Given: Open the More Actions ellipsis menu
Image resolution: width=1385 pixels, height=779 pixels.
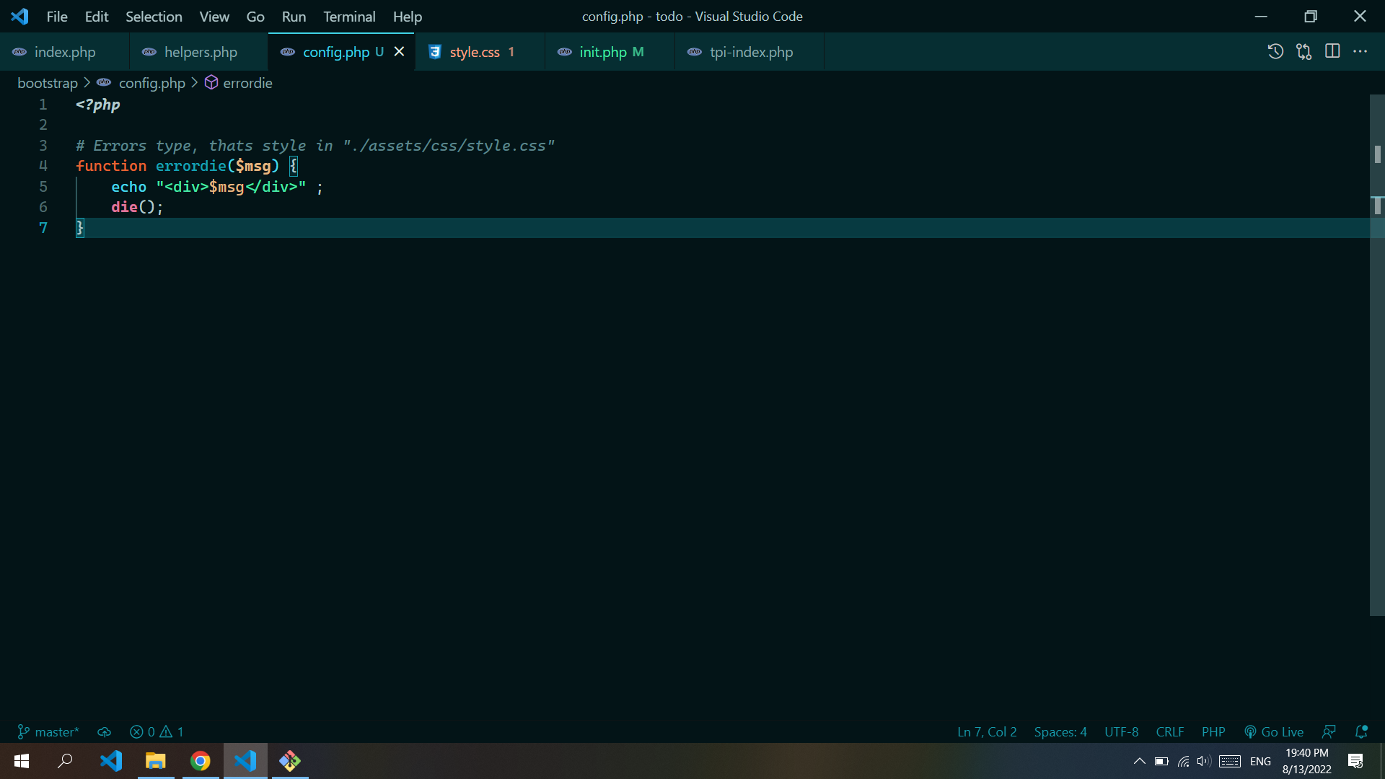Looking at the screenshot, I should point(1360,51).
